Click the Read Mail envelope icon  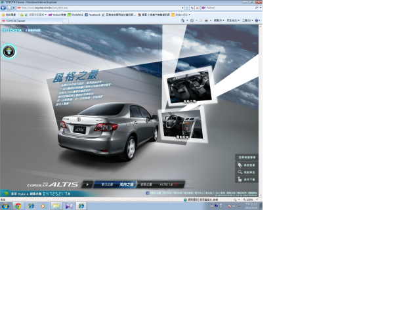coord(200,20)
